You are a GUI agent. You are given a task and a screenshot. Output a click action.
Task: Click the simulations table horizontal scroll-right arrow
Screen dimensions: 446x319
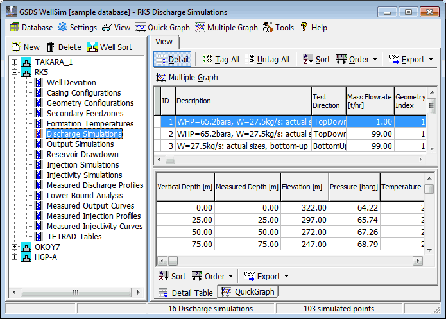421,159
